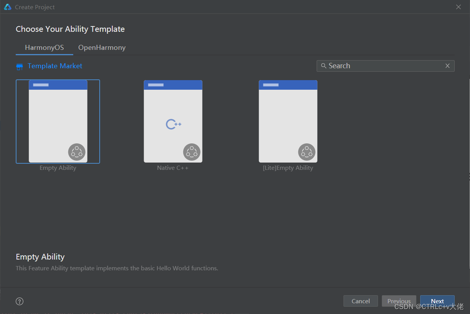Click HarmonyOS badge on Native C++ card

coord(192,152)
